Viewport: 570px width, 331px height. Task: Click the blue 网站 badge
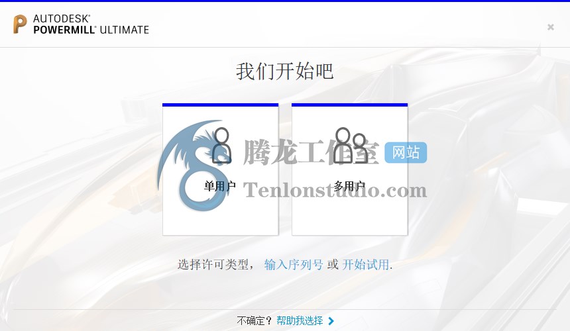point(406,152)
